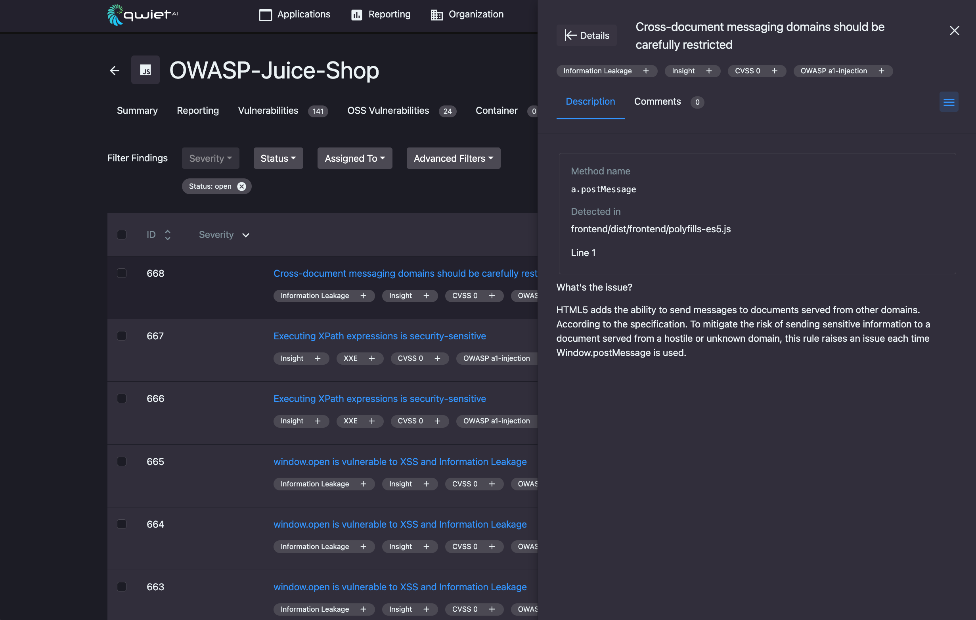The width and height of the screenshot is (976, 620).
Task: Open finding 667 Executing XPath expressions link
Action: [379, 336]
